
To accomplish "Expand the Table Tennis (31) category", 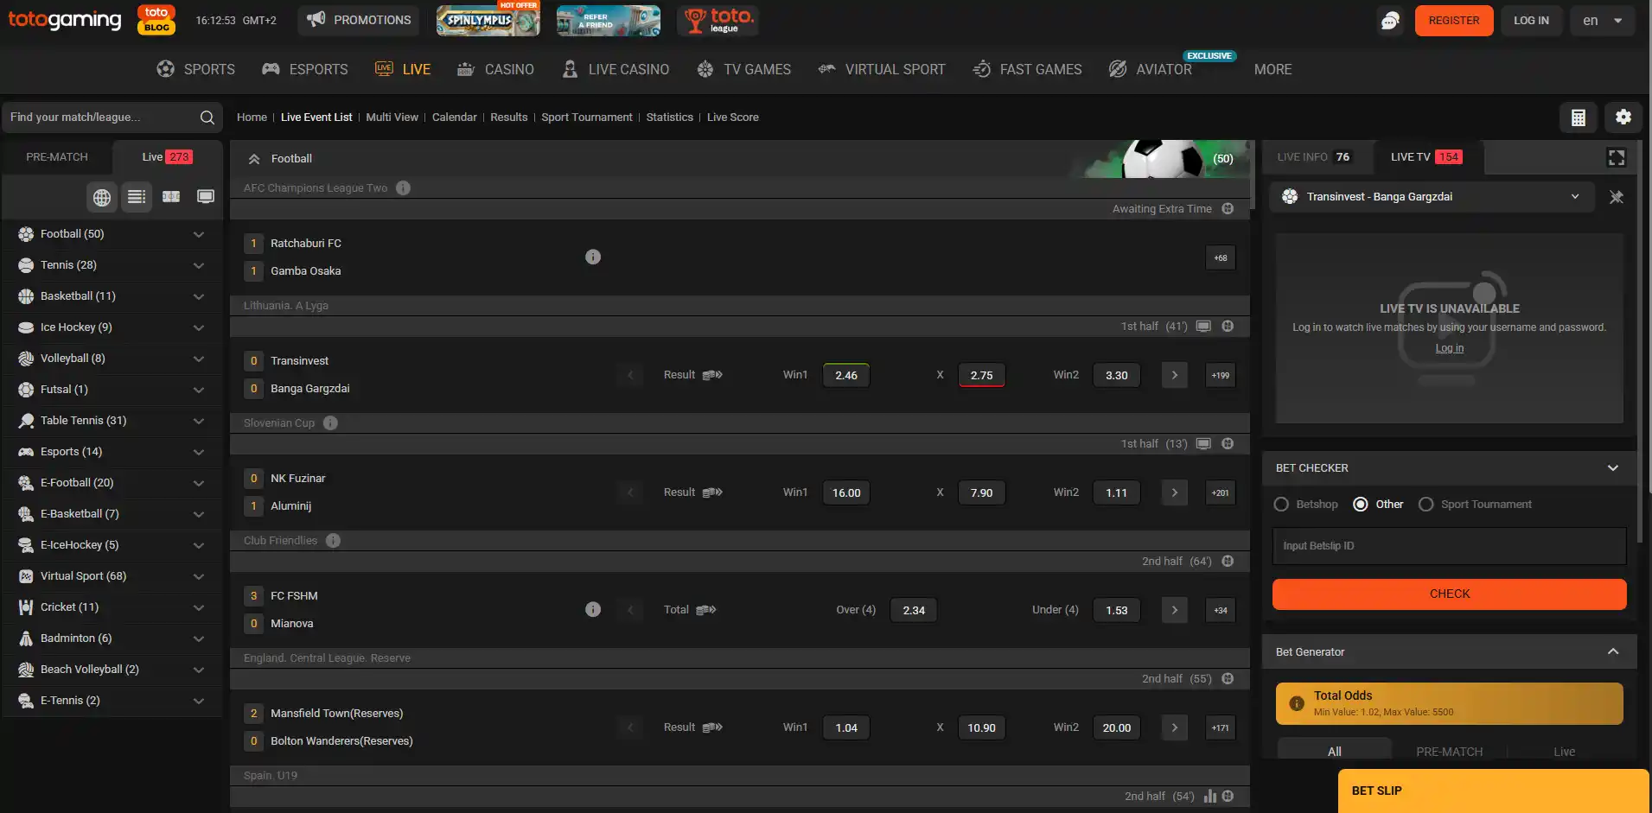I will [x=112, y=421].
